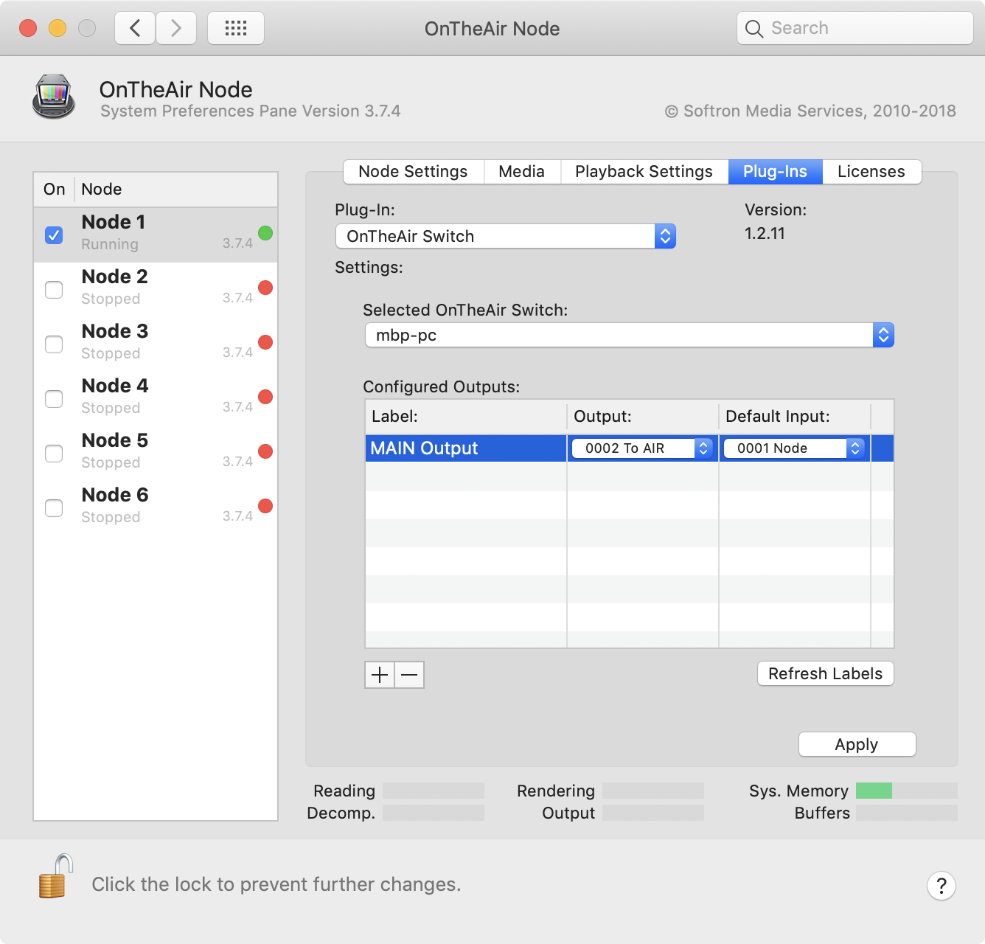This screenshot has width=985, height=944.
Task: Switch to the Node Settings tab
Action: tap(413, 172)
